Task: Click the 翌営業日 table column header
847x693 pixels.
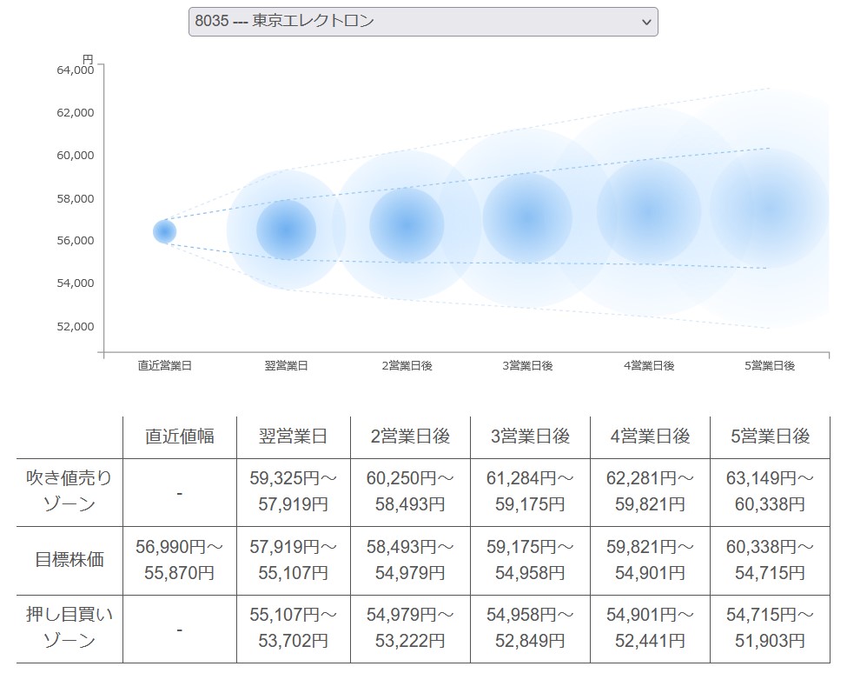Action: tap(294, 436)
